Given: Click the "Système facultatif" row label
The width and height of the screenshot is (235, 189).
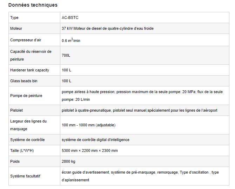Looking at the screenshot, I should [x=25, y=176].
